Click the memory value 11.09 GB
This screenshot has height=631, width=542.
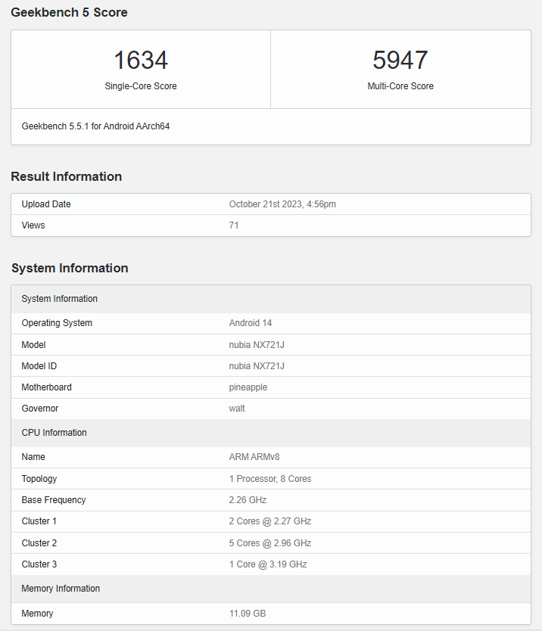[x=247, y=614]
